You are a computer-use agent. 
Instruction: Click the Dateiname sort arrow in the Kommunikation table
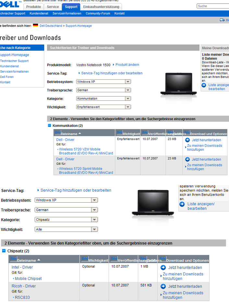click(x=80, y=133)
